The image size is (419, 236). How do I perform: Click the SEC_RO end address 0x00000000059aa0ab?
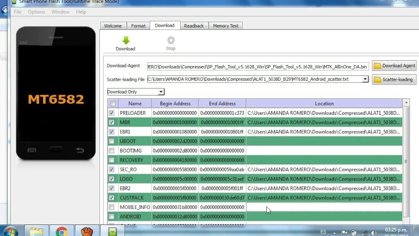click(x=222, y=169)
